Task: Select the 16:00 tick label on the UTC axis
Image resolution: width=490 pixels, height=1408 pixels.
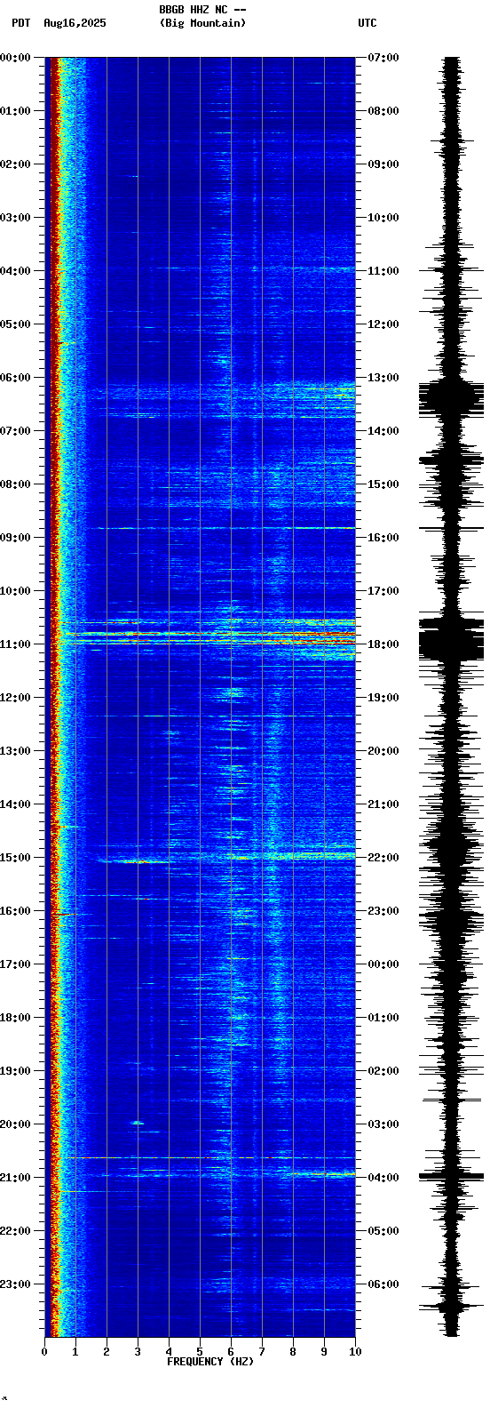Action: point(383,538)
